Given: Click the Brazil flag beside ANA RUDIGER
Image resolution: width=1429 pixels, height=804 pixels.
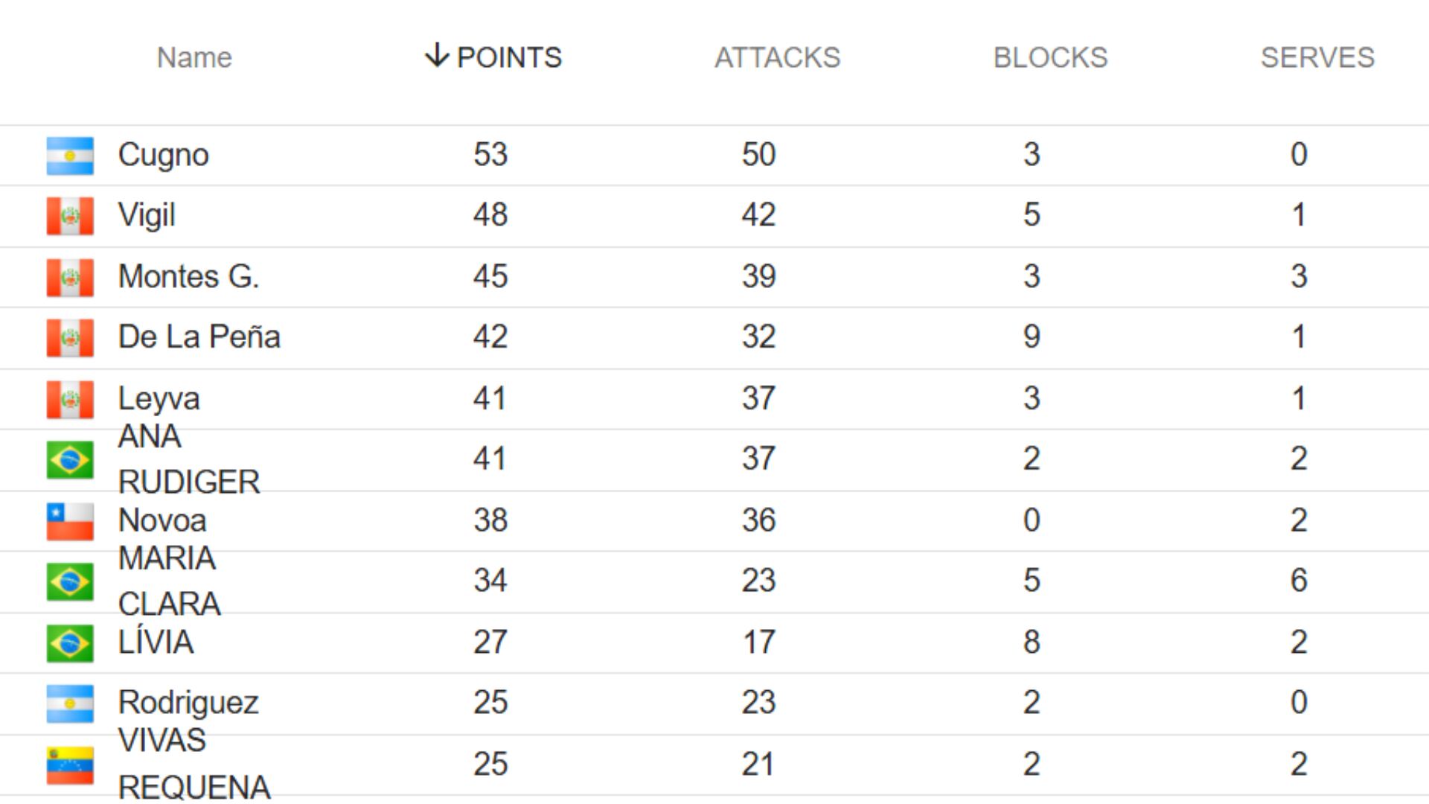Looking at the screenshot, I should pos(70,459).
